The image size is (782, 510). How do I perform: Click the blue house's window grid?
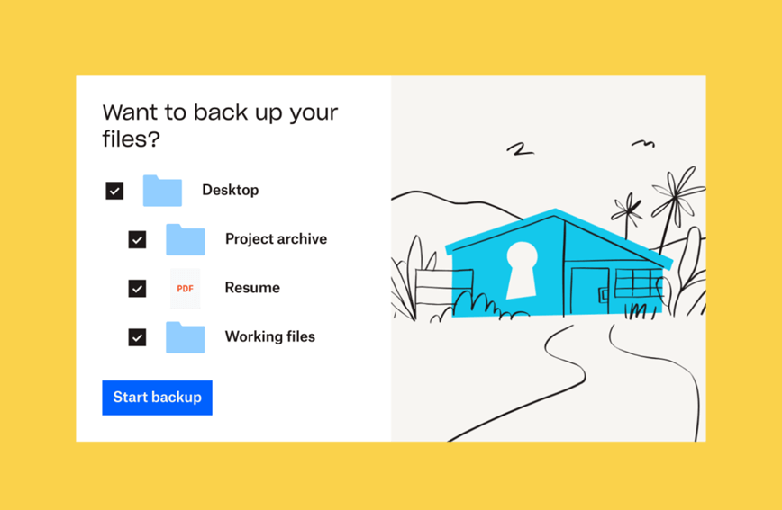(637, 282)
